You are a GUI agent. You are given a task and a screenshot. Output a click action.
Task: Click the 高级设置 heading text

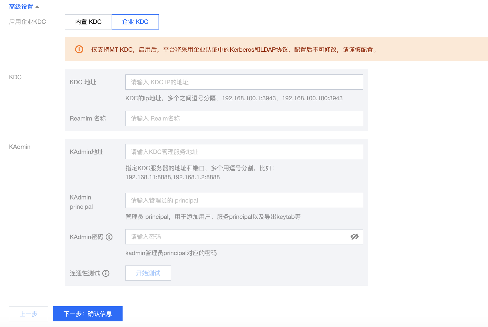pos(21,7)
